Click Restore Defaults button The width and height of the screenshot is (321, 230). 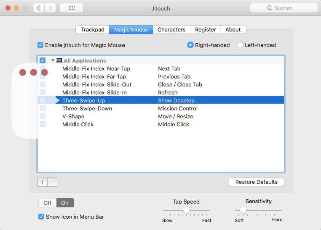click(x=257, y=182)
